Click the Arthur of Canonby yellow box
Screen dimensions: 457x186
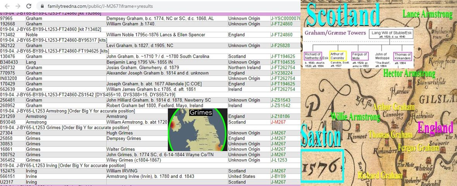click(338, 55)
